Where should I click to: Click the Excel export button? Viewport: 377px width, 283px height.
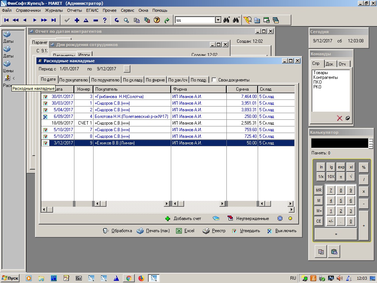[x=185, y=231]
